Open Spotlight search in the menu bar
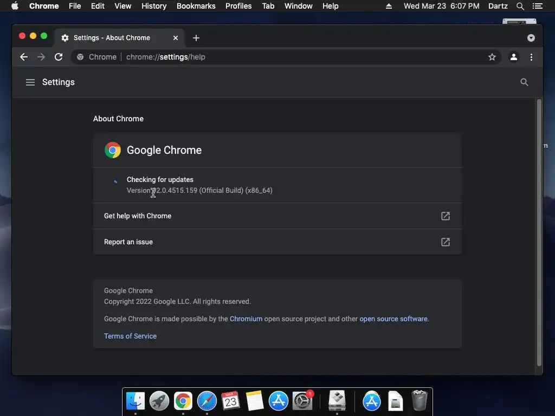Viewport: 555px width, 416px height. [x=520, y=6]
